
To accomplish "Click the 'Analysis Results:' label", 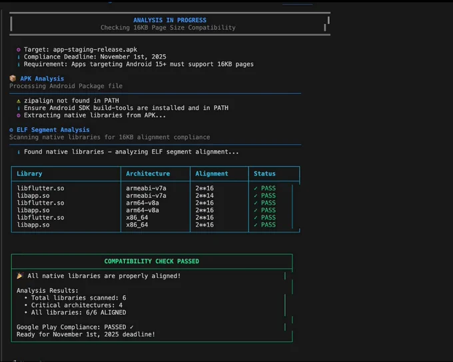I will tap(47, 290).
